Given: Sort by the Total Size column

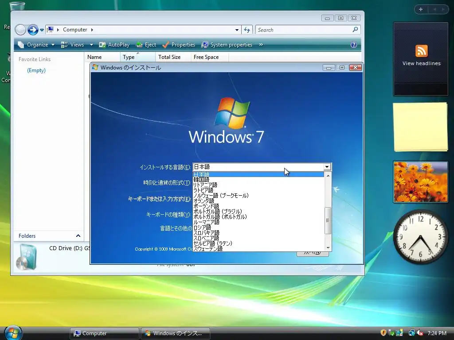Looking at the screenshot, I should pyautogui.click(x=173, y=57).
